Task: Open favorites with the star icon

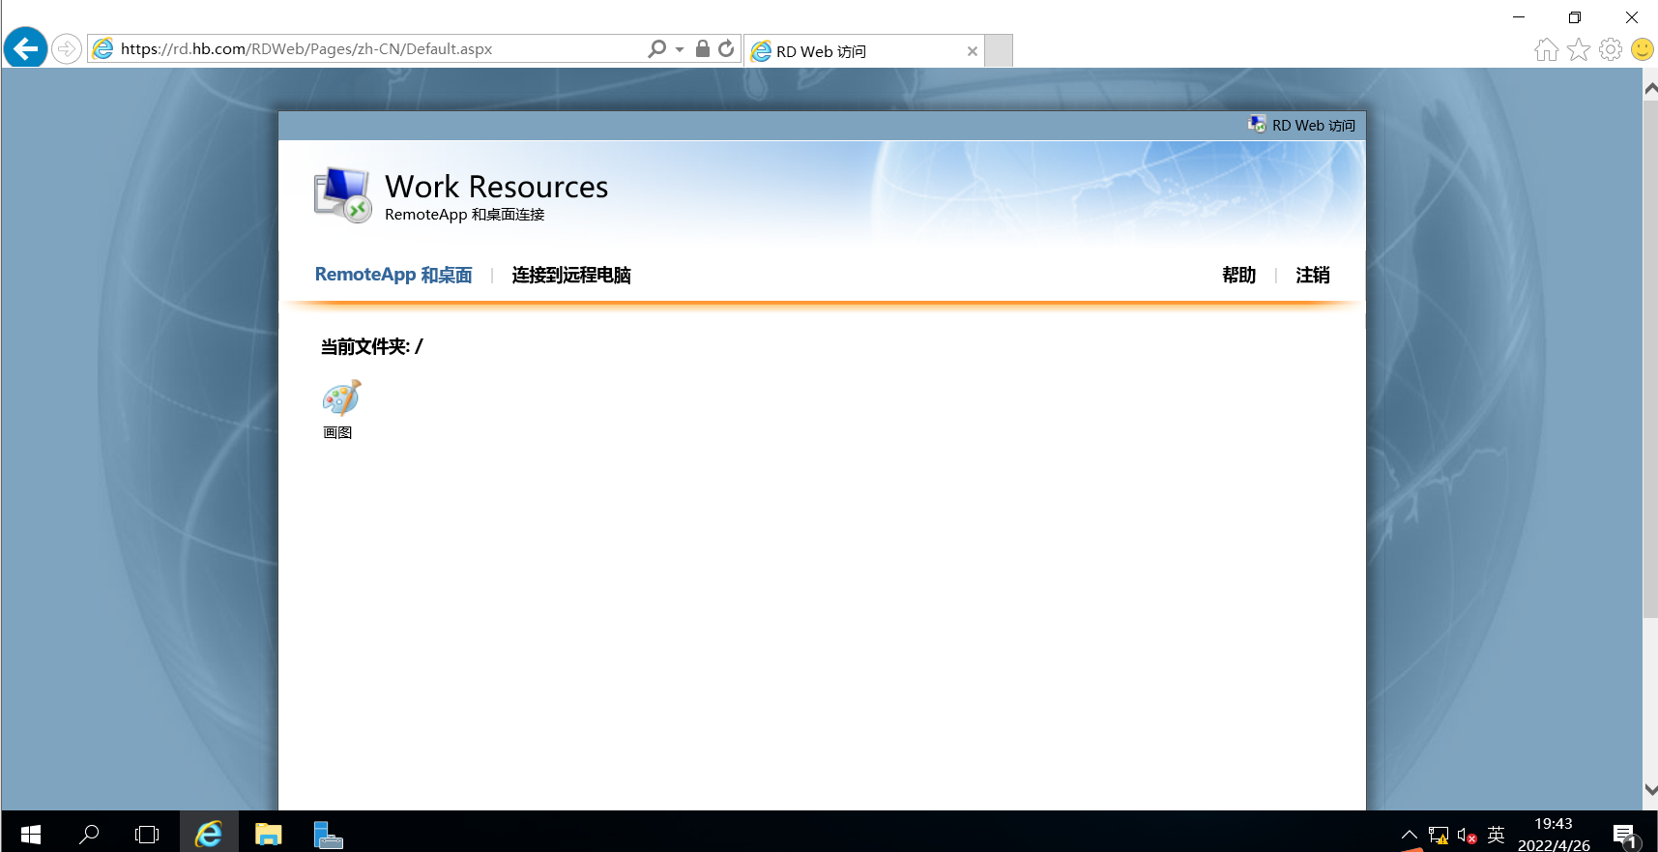Action: point(1579,49)
